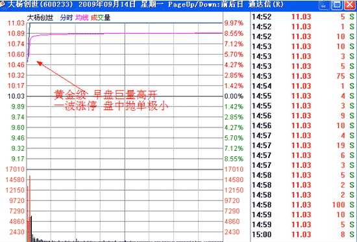Click the 14:57 row with 19 volume
Screen dimensions: 357x242
tap(303, 145)
